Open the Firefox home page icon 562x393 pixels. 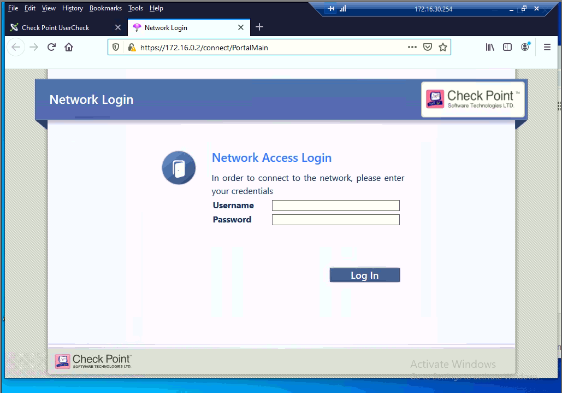[69, 47]
